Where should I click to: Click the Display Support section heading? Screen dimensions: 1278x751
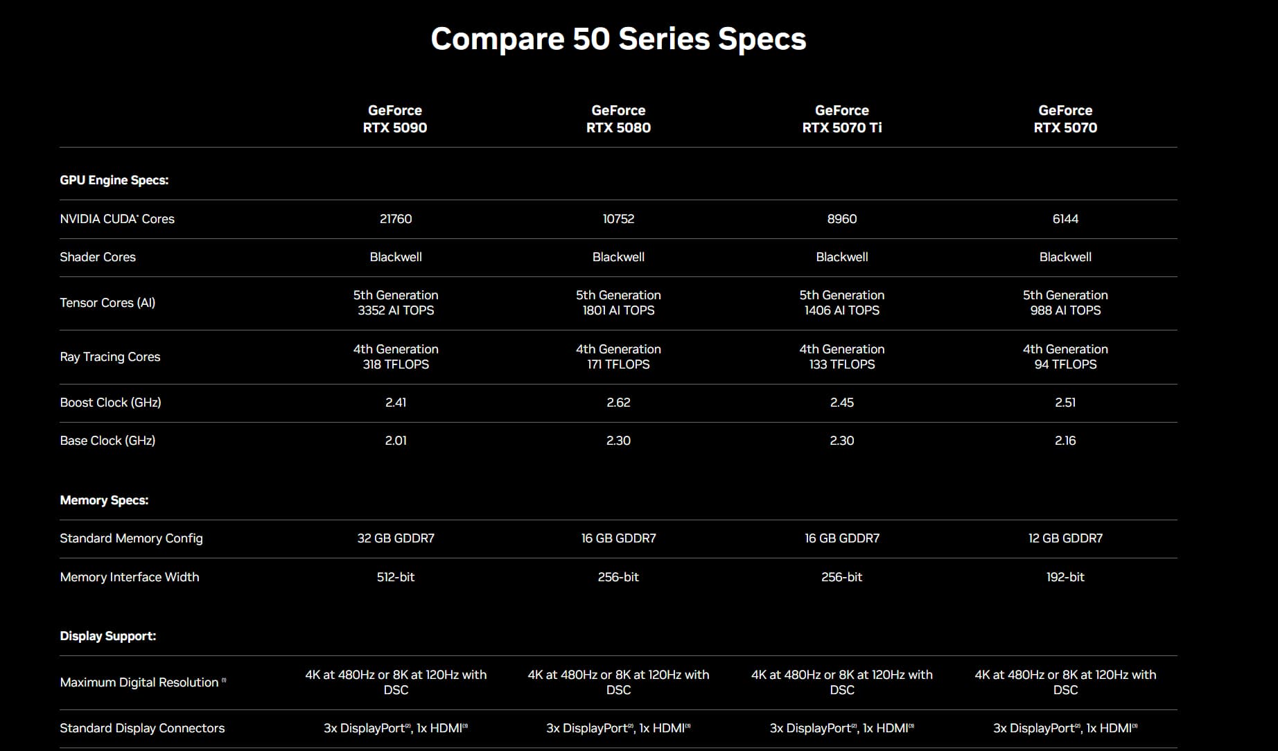108,636
